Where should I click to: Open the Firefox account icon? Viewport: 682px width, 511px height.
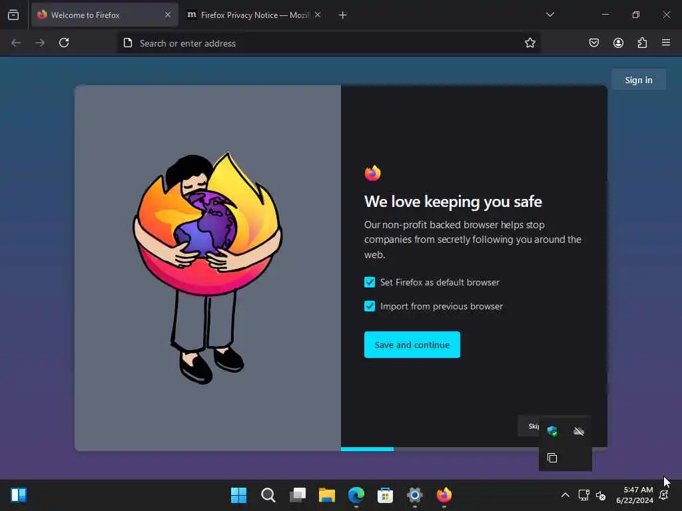pyautogui.click(x=618, y=43)
